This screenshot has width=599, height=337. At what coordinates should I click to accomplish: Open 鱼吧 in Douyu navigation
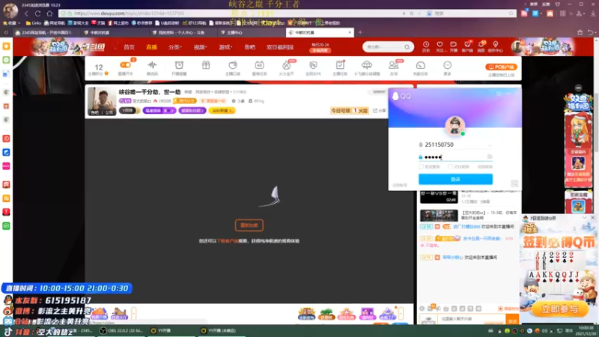pyautogui.click(x=250, y=47)
